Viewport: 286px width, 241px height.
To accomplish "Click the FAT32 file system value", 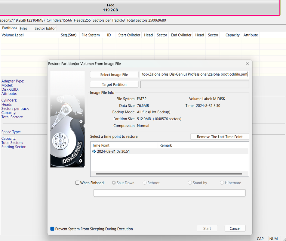I will coord(142,99).
